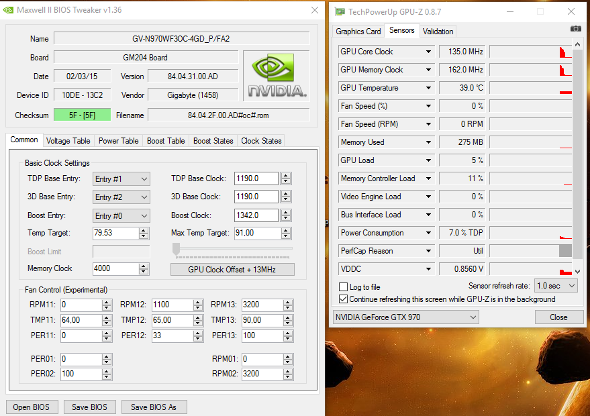Expand the GPU Temperature sensor dropdown
The height and width of the screenshot is (416, 590).
[428, 88]
